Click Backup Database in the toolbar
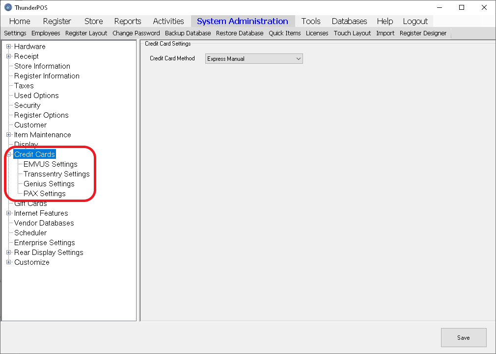 click(188, 33)
